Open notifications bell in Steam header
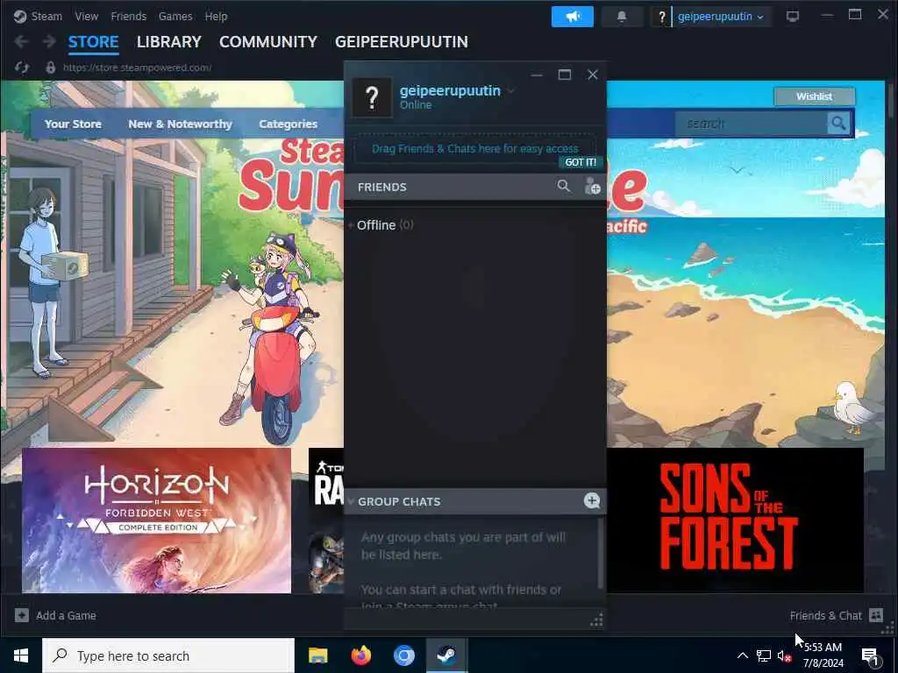The width and height of the screenshot is (898, 673). click(622, 17)
